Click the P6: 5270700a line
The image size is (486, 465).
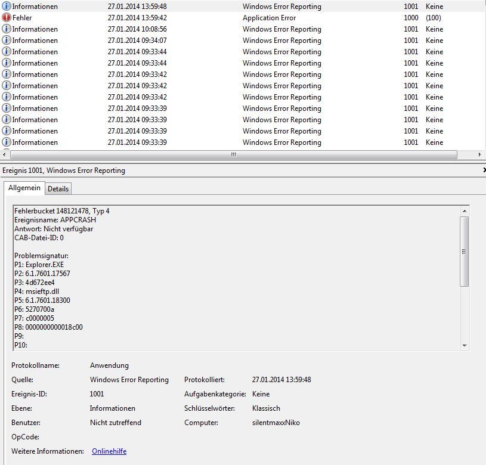click(x=34, y=309)
